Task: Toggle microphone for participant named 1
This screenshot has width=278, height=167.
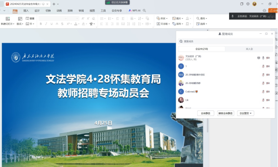Action: pyautogui.click(x=263, y=66)
